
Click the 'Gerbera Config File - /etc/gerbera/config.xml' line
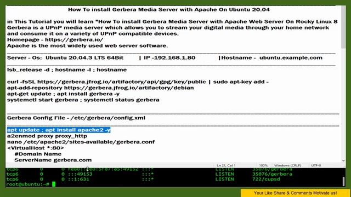coord(76,118)
